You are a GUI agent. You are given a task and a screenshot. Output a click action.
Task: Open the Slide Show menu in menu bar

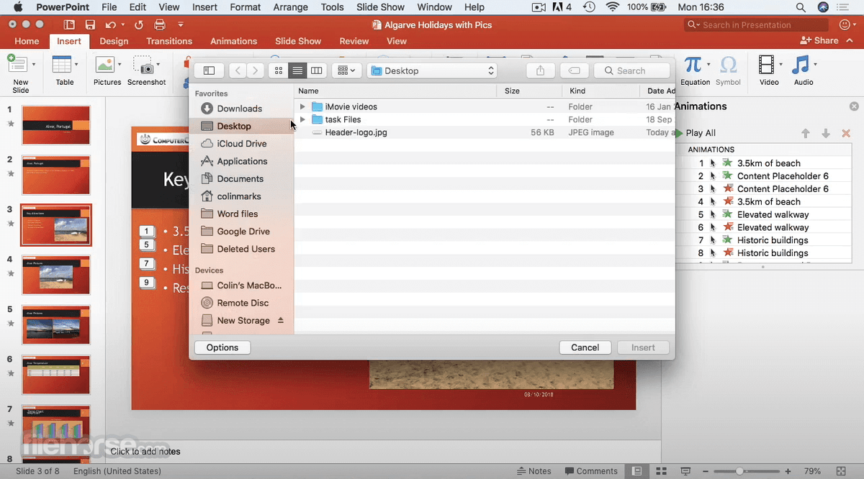click(x=381, y=7)
